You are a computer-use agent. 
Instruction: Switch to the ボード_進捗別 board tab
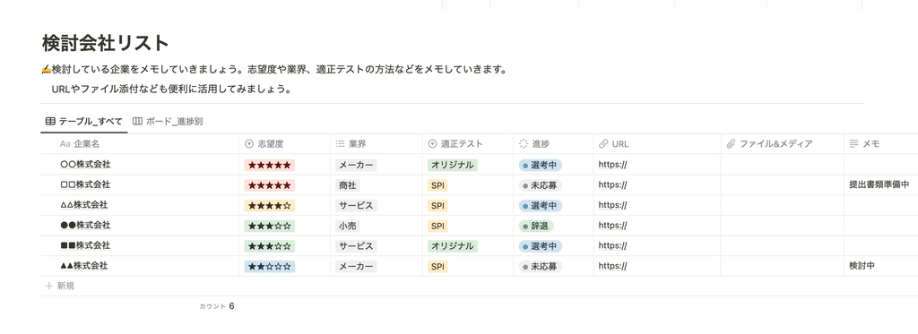[x=168, y=122]
